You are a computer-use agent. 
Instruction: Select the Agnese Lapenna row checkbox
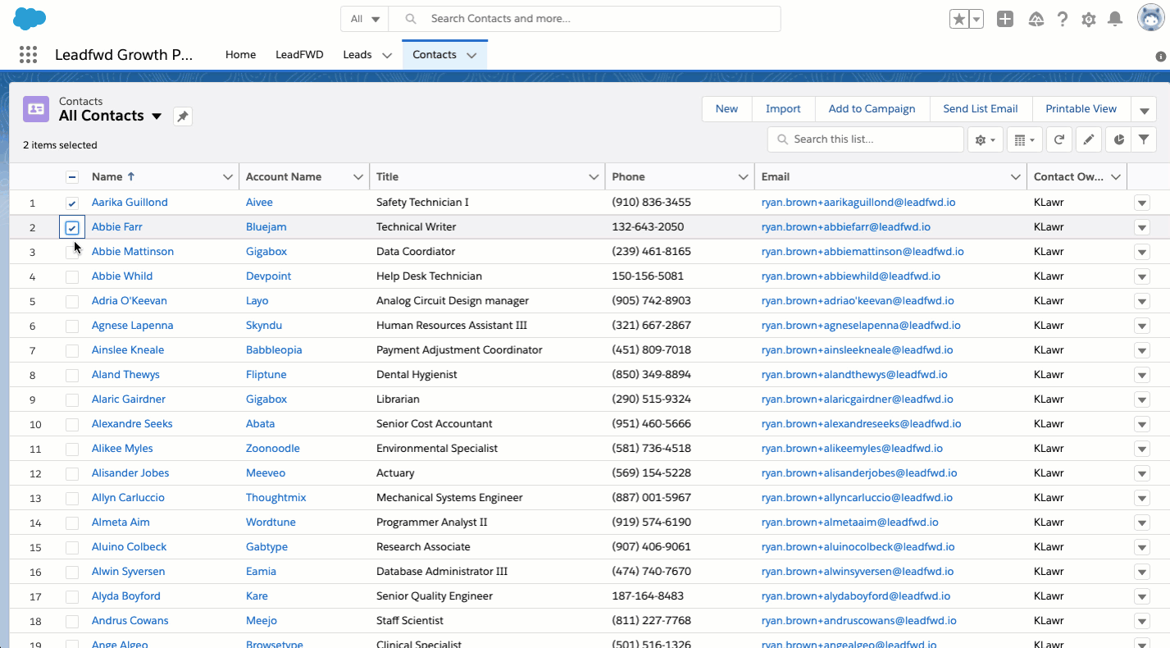72,326
